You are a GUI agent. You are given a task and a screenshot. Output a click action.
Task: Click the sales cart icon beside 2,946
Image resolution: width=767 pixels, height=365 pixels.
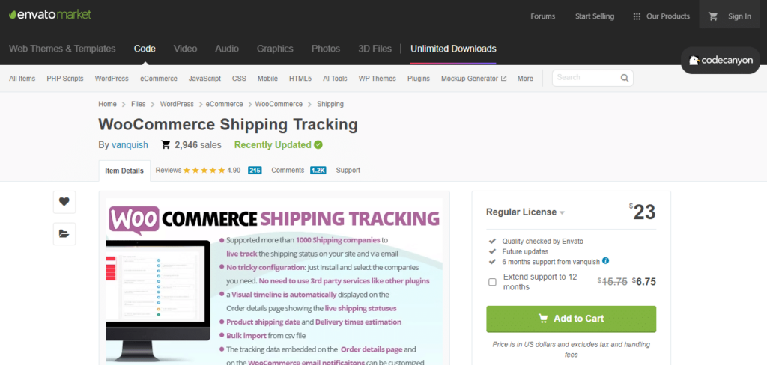pyautogui.click(x=166, y=144)
